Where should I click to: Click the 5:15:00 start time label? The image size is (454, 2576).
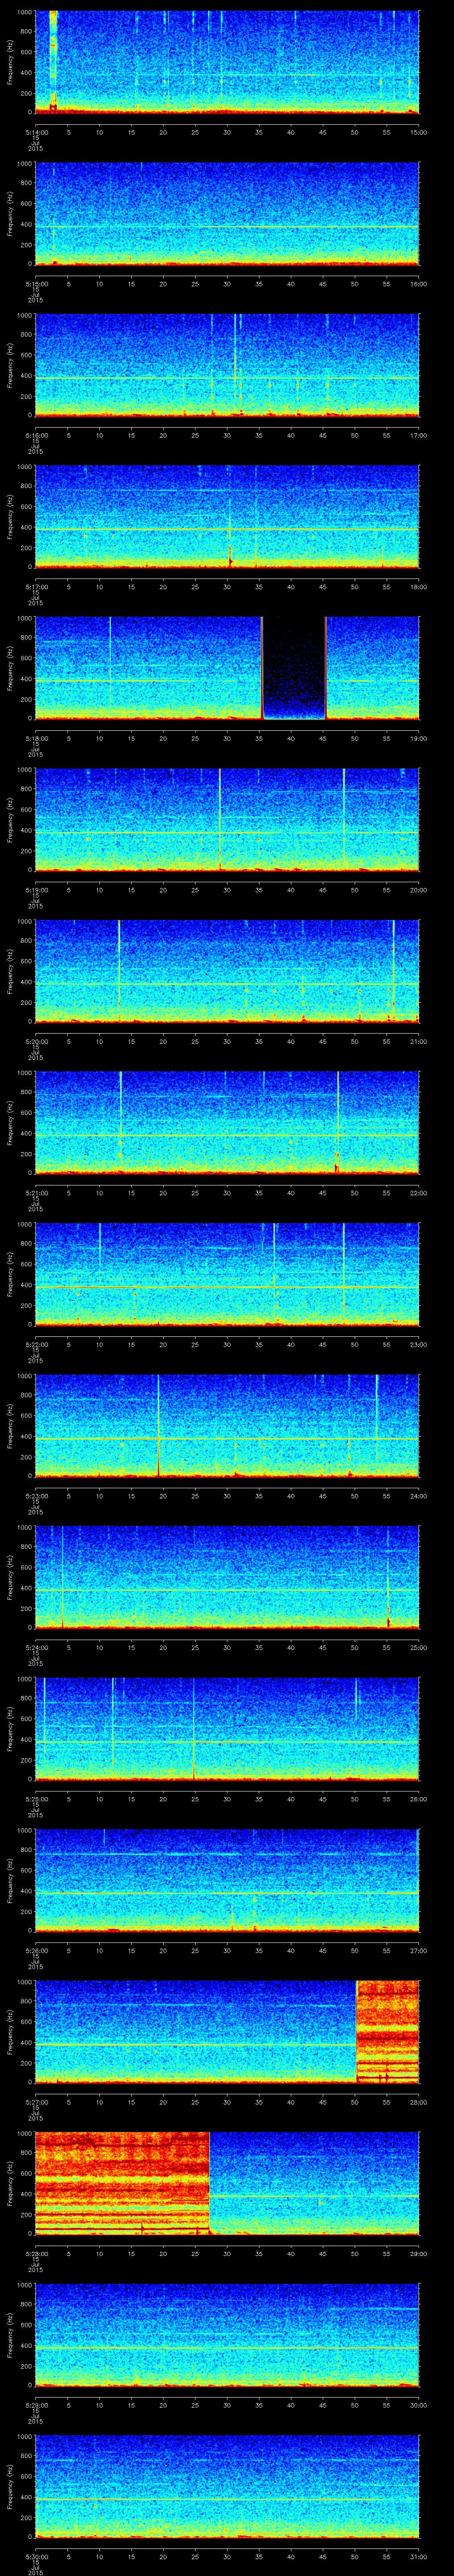click(x=36, y=284)
